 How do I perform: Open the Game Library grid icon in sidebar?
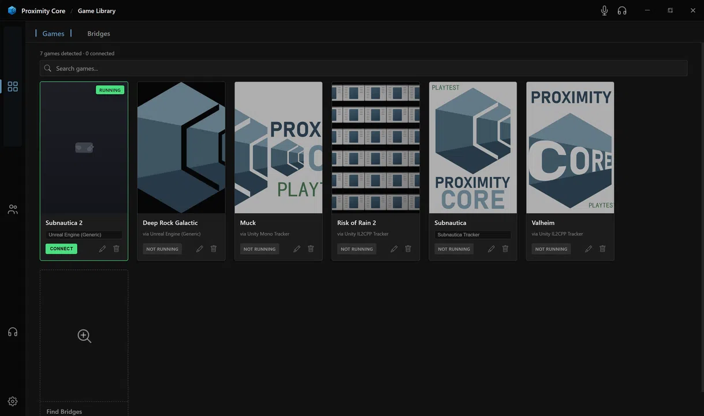coord(13,87)
